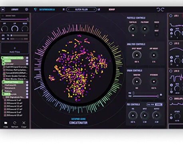This screenshot has width=183, height=145.
Task: Expand the Hydrasynth folder arrow
Action: (3, 85)
